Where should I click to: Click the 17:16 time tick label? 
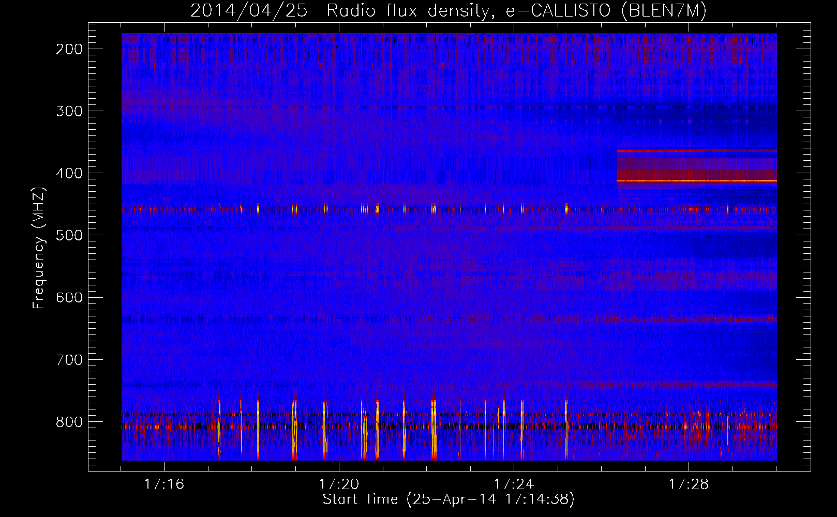coord(164,484)
